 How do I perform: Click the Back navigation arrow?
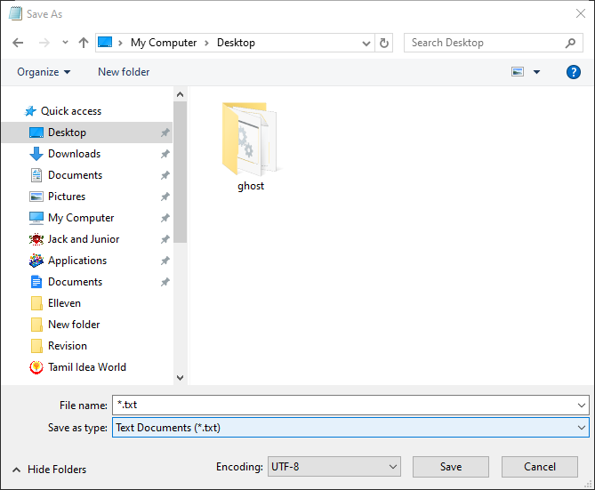(18, 43)
